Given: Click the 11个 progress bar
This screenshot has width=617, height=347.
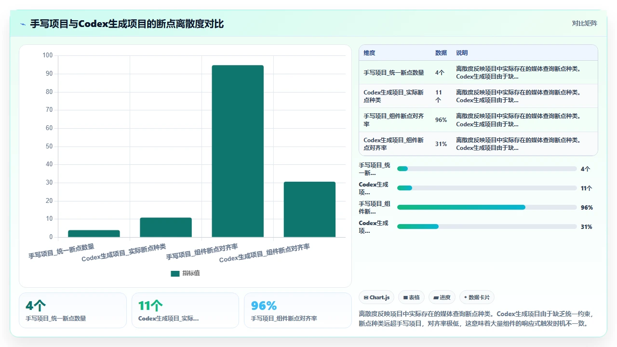Looking at the screenshot, I should pyautogui.click(x=487, y=188).
